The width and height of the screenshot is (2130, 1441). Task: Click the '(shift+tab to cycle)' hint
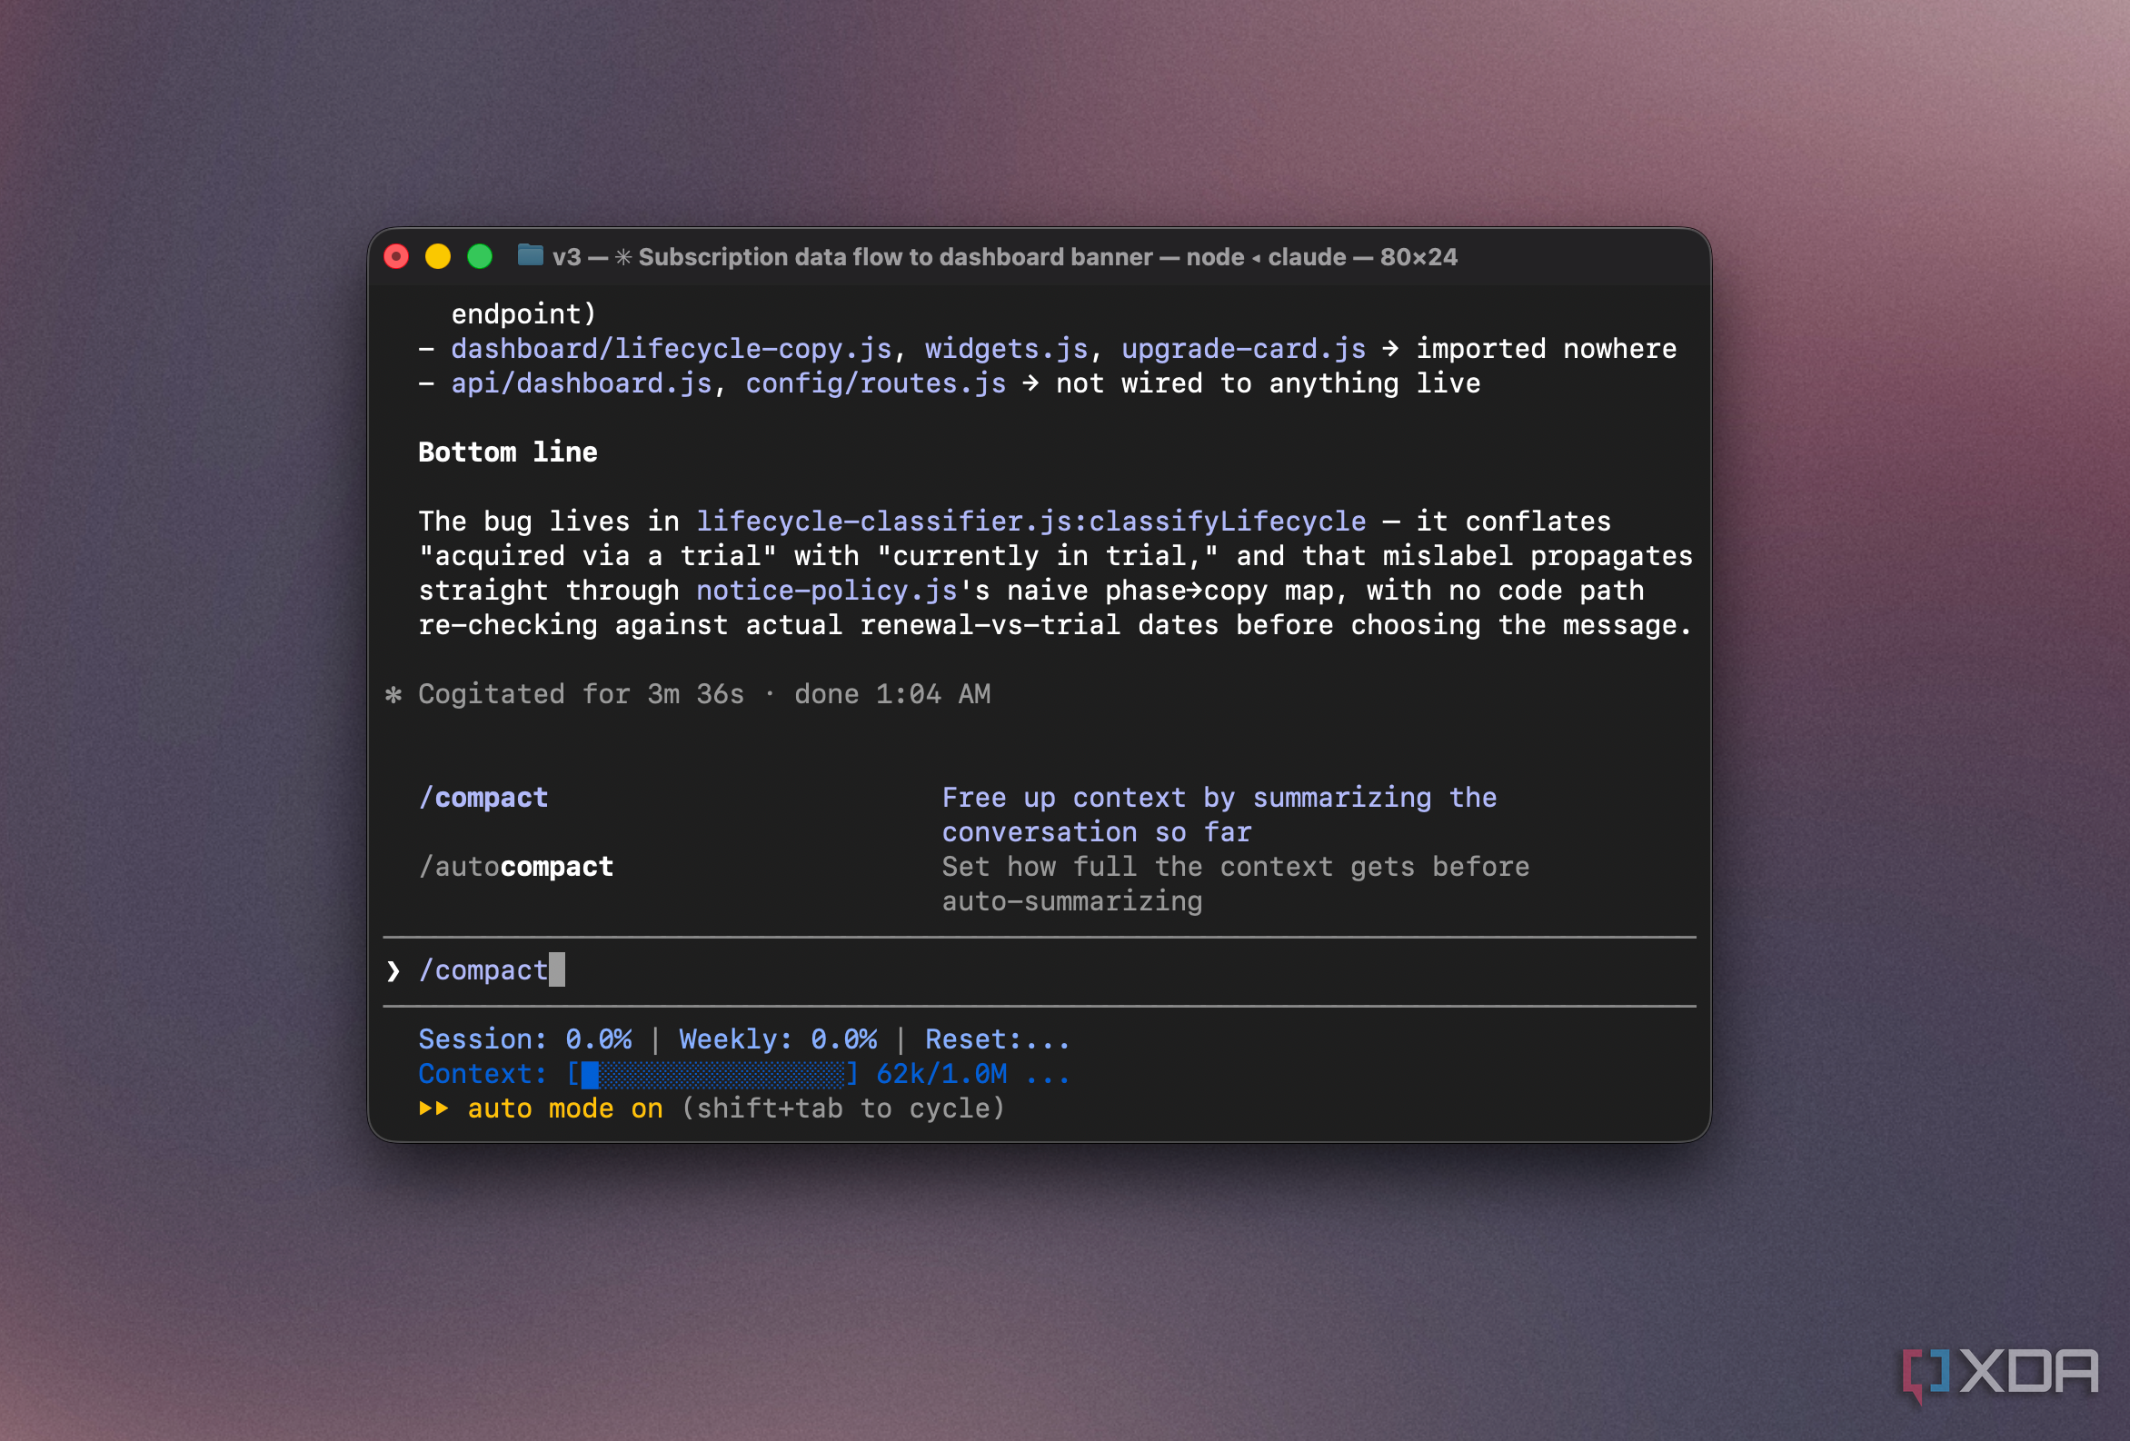(x=843, y=1109)
